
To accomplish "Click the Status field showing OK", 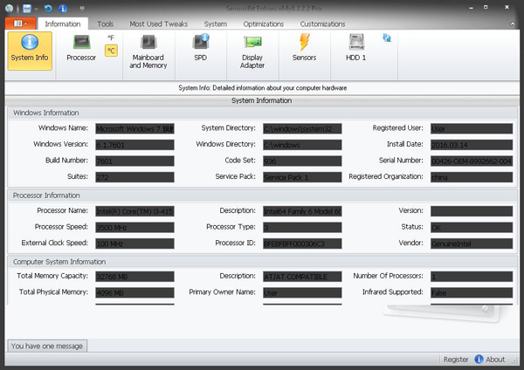I will pos(472,228).
